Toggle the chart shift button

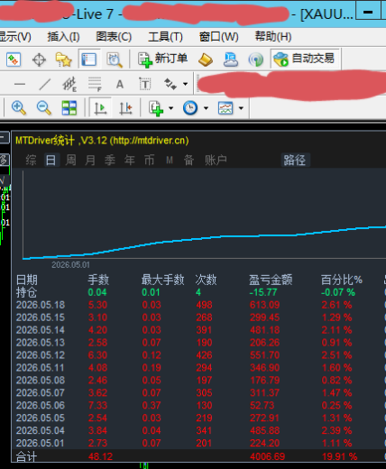pyautogui.click(x=125, y=107)
